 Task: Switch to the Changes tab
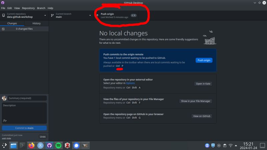(12, 23)
